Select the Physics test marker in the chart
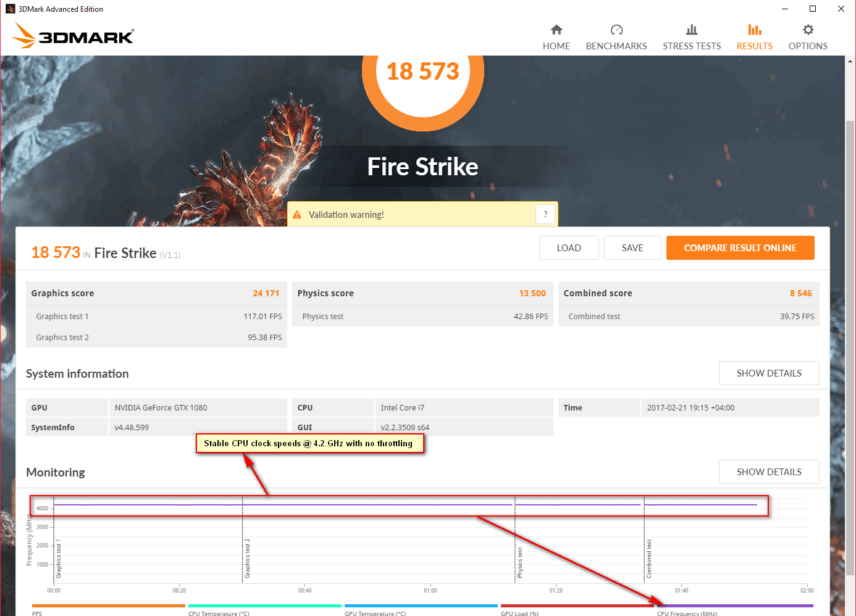The width and height of the screenshot is (856, 616). (519, 562)
